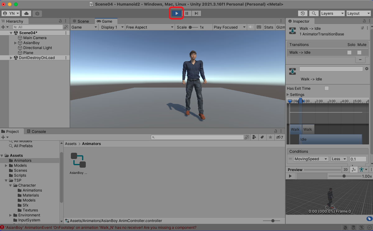Open the MovingSpeed parameter dropdown
This screenshot has width=373, height=231.
tap(311, 159)
